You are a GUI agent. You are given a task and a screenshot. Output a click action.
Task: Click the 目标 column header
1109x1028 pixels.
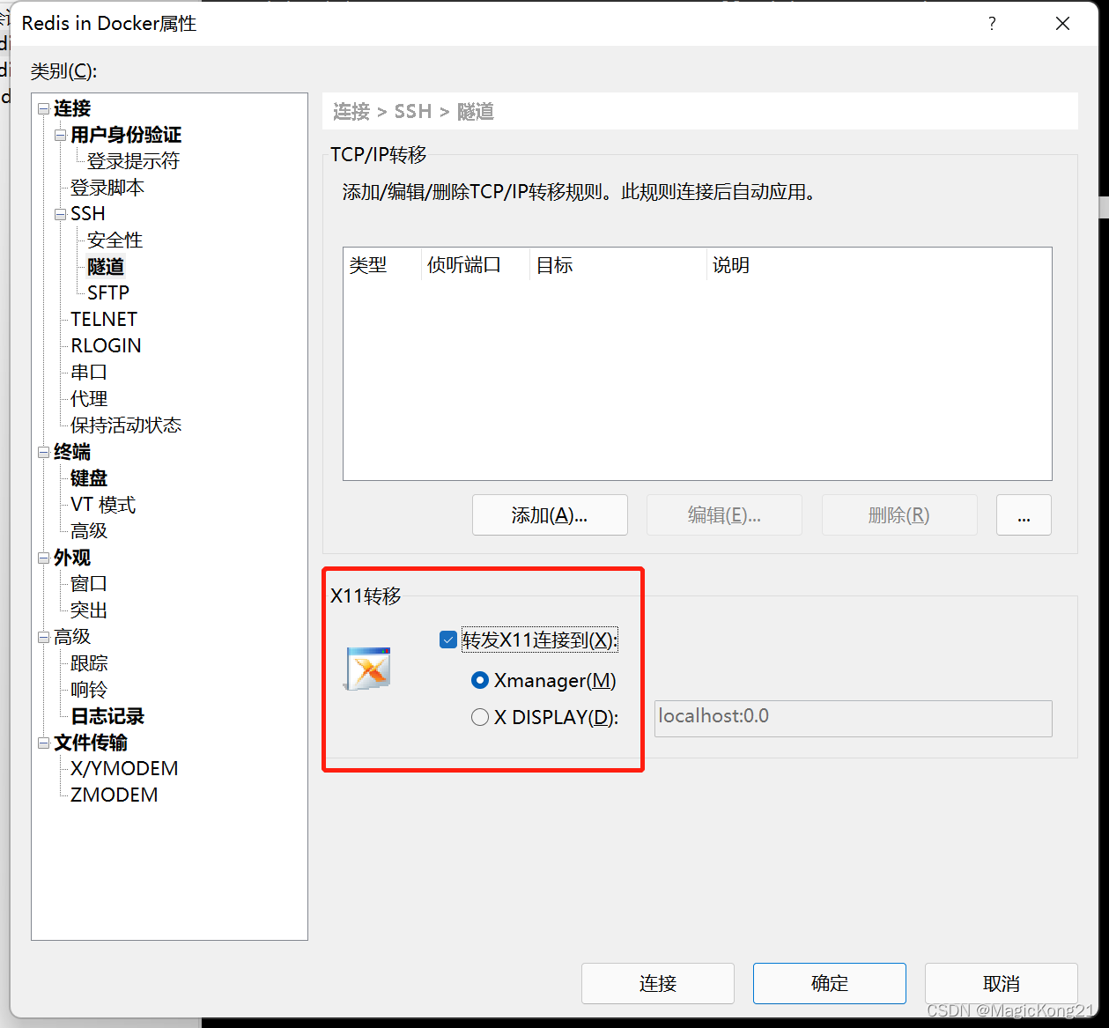(x=618, y=265)
